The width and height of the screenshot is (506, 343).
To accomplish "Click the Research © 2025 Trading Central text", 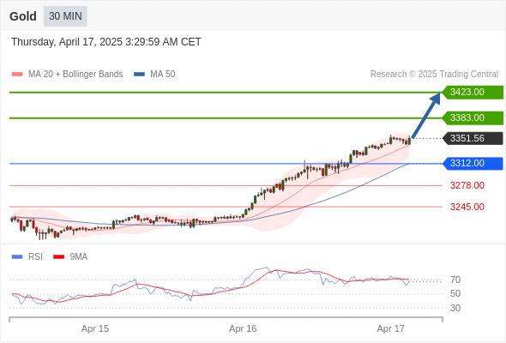I will 434,75.
